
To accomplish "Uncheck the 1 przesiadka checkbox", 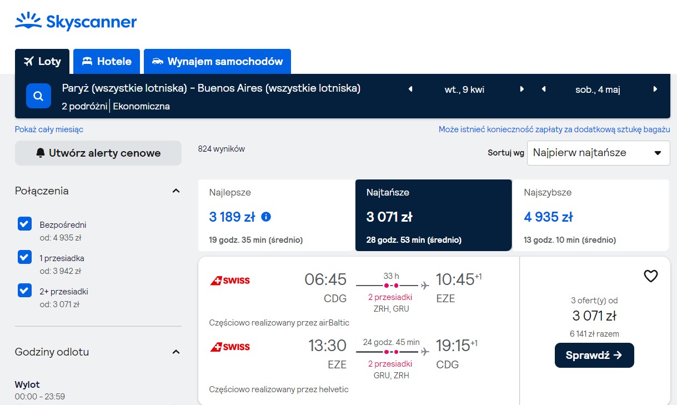I will (x=24, y=257).
